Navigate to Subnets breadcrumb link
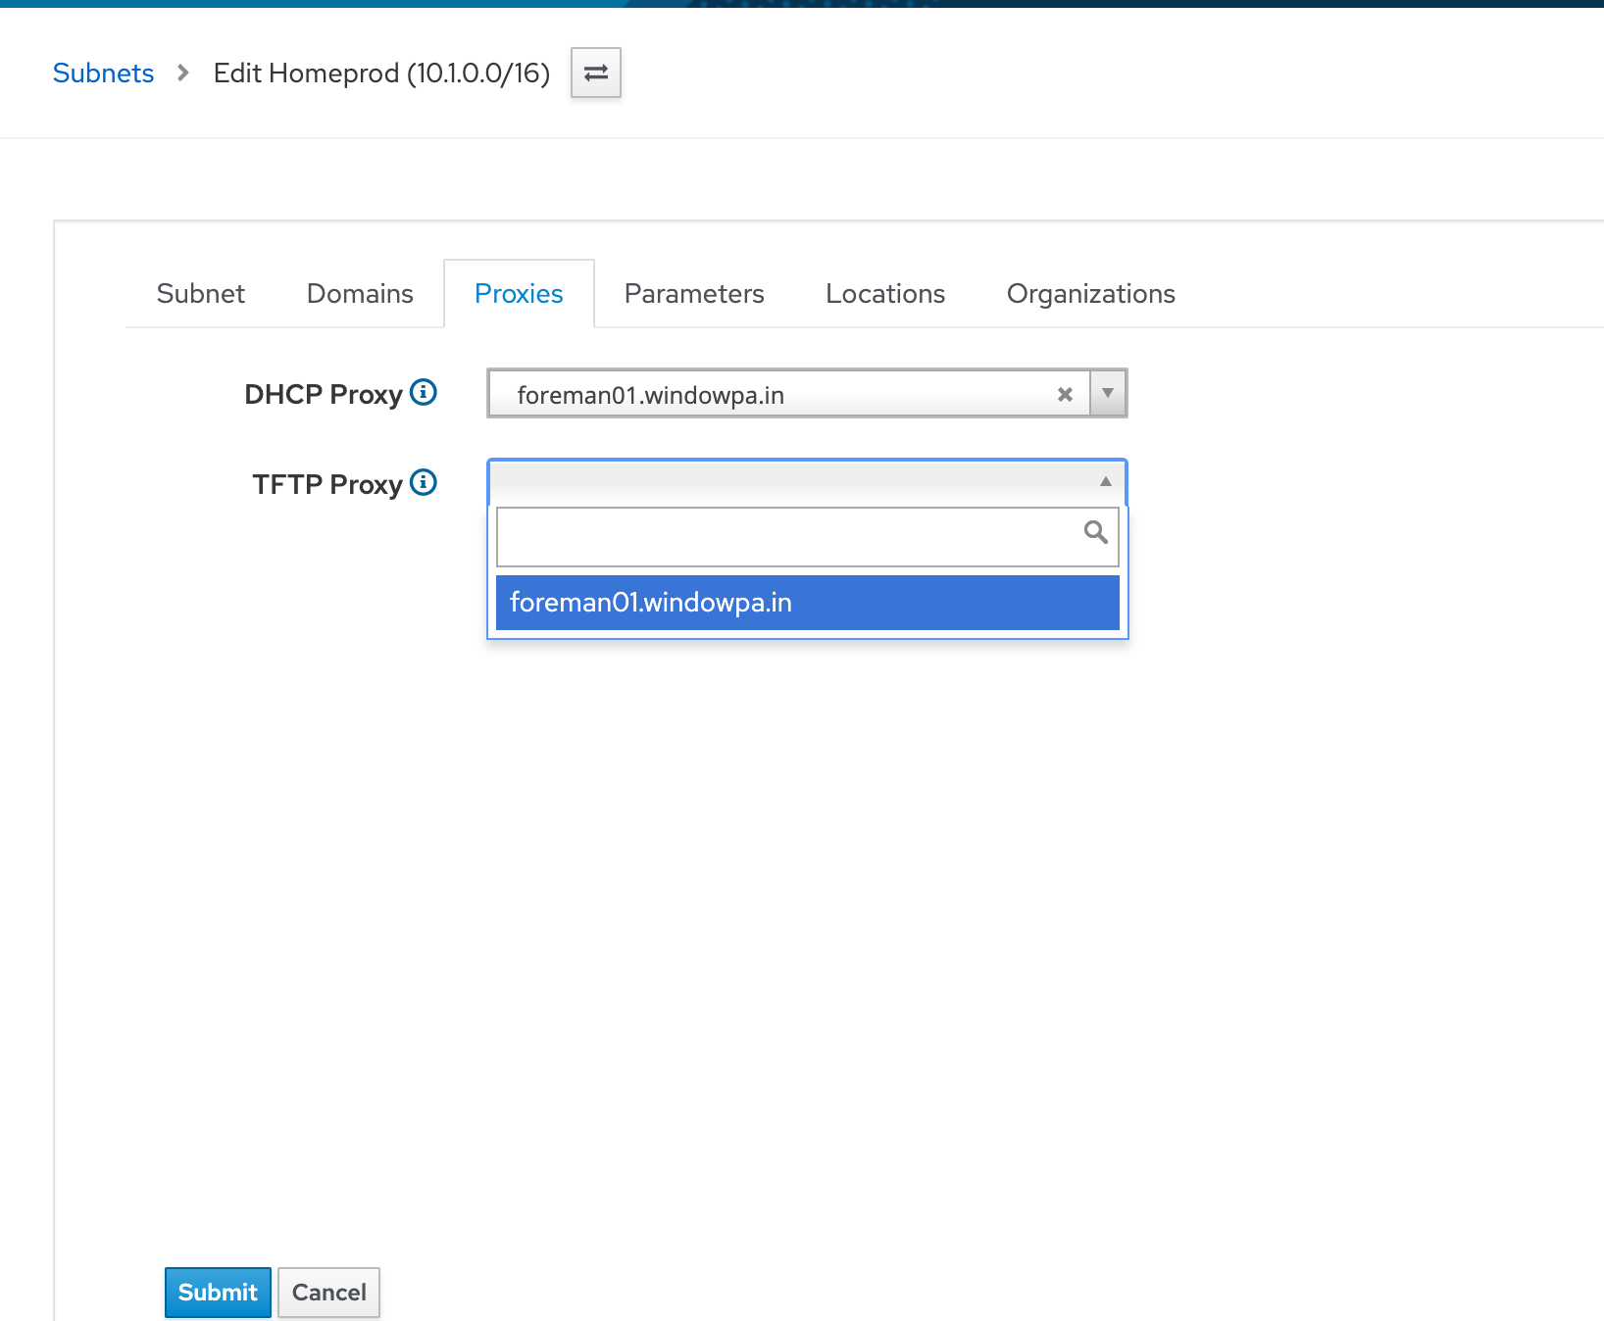 tap(103, 73)
